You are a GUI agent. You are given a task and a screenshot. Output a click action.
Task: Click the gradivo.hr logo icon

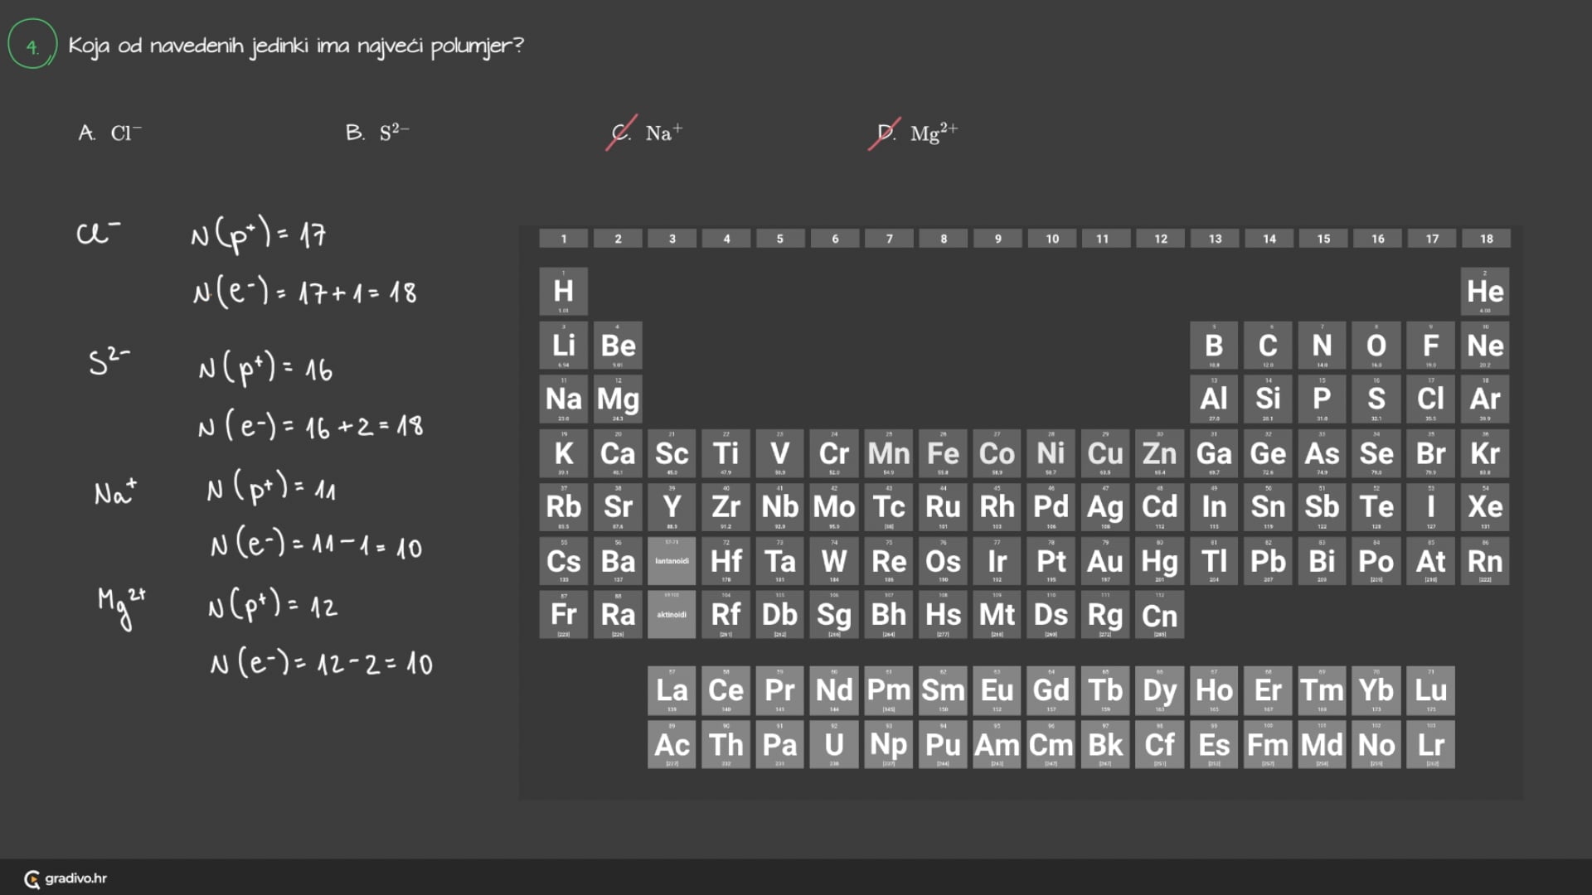[x=32, y=879]
